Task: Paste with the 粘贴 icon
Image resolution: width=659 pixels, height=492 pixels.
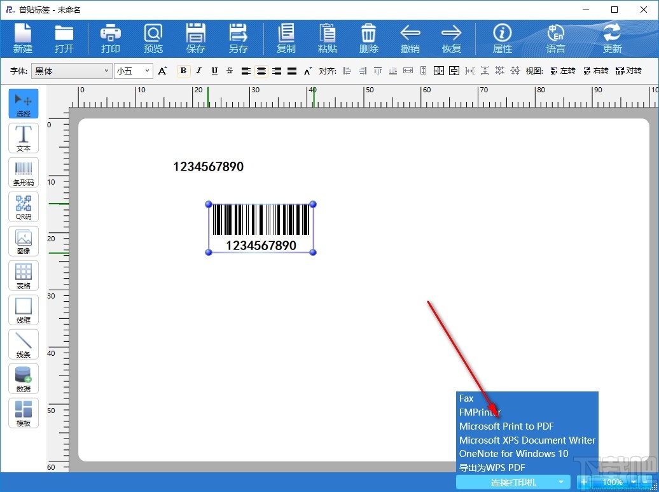Action: (328, 38)
